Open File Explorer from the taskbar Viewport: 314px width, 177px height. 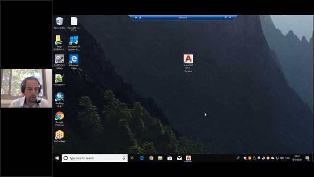[x=160, y=158]
